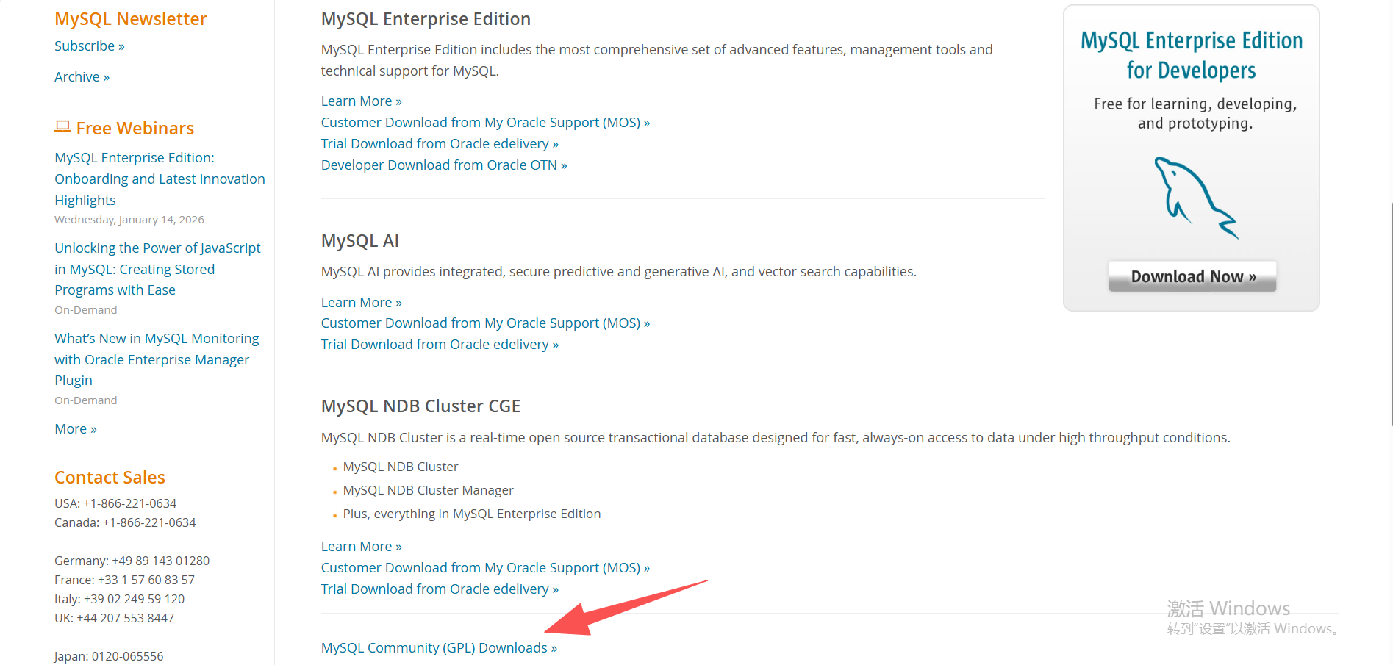Click the Contact Sales heading

click(110, 478)
